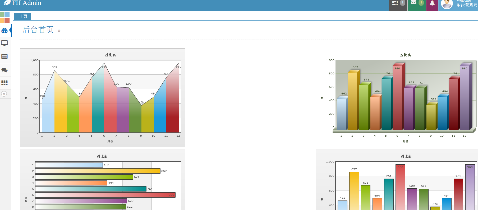Click the notification bell icon
478x210 pixels.
[x=432, y=3]
